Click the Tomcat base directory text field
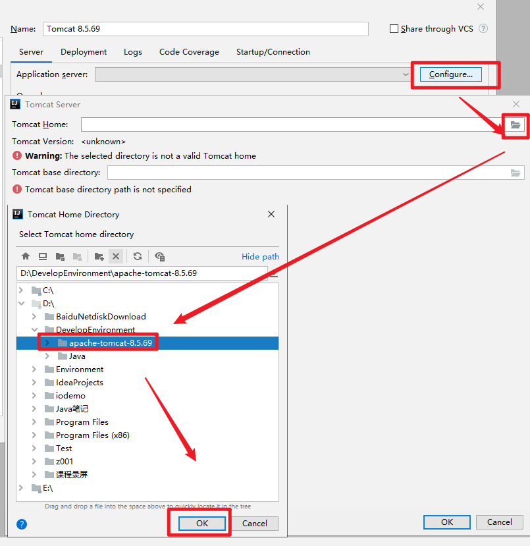 308,173
